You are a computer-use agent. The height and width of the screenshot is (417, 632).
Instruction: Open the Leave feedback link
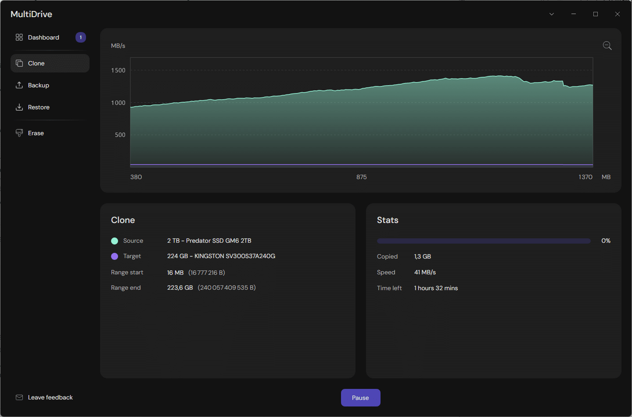point(50,397)
